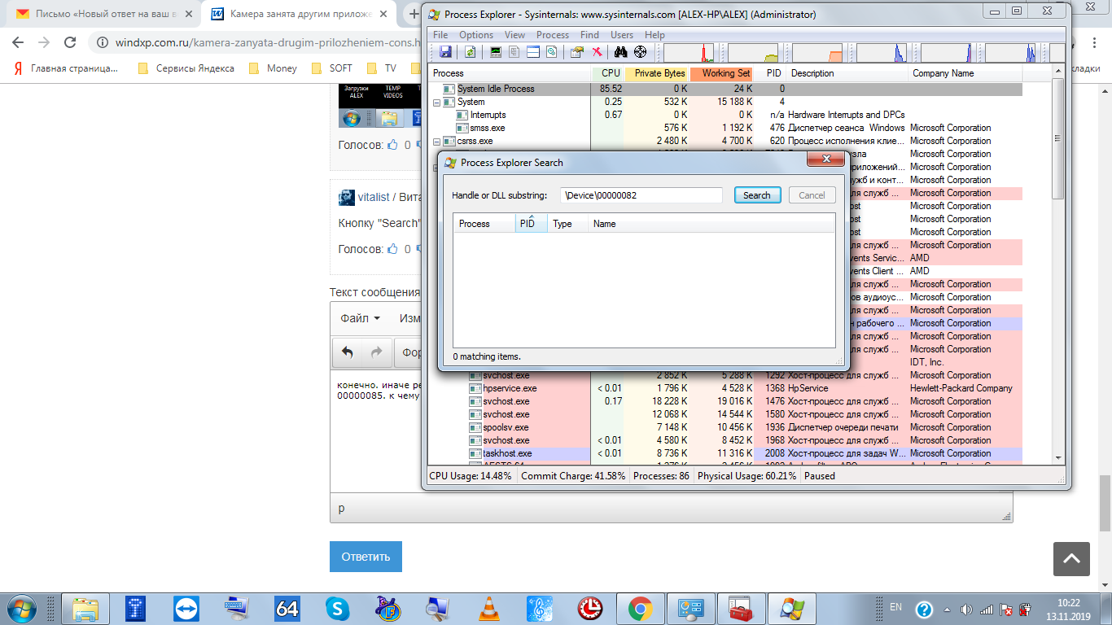Click the Handle or DLL substring field

(641, 195)
